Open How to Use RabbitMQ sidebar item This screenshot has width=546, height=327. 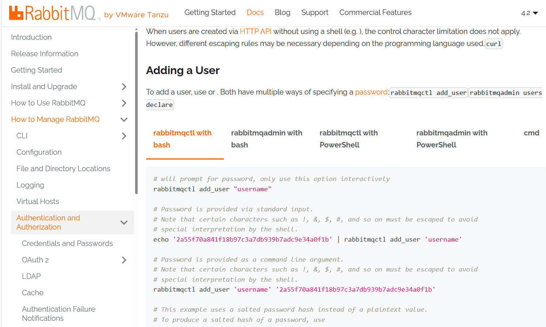(48, 103)
